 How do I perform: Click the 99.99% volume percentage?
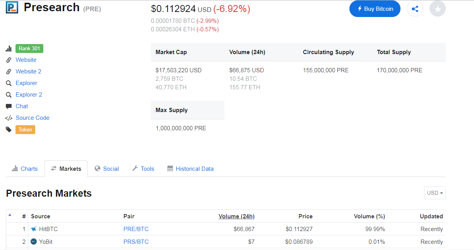(x=375, y=229)
